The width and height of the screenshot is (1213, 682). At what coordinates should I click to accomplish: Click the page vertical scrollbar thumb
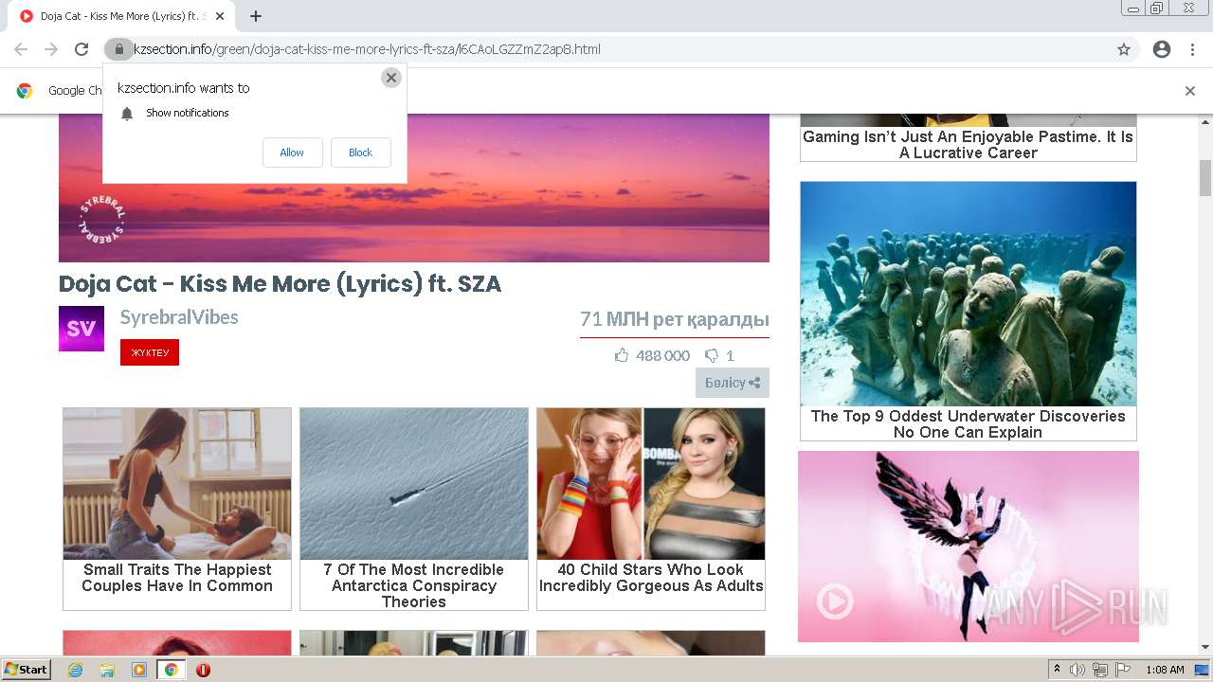1205,178
